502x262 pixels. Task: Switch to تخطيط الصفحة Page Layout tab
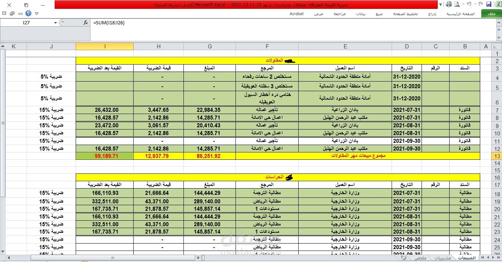point(405,14)
